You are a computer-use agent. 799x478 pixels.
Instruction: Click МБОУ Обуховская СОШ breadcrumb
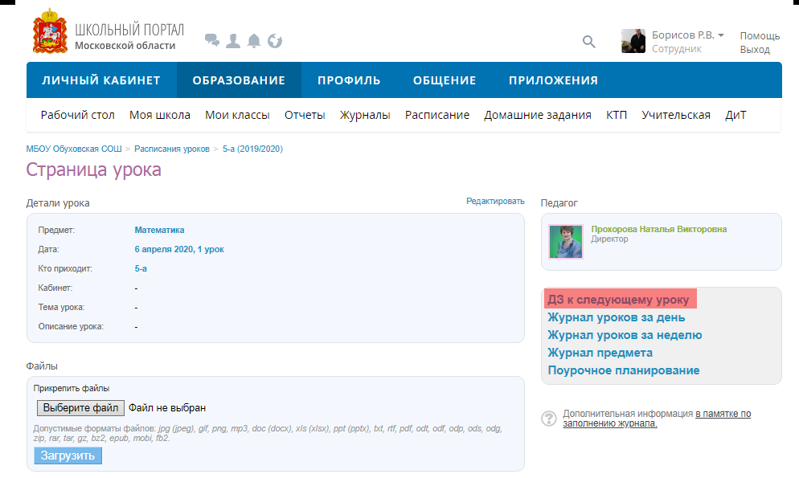(74, 149)
